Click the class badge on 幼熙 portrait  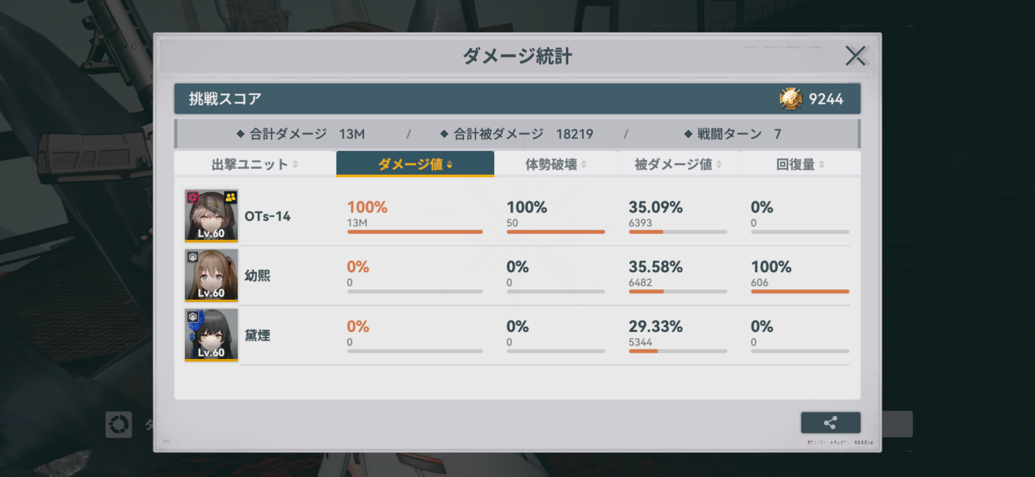pos(193,257)
